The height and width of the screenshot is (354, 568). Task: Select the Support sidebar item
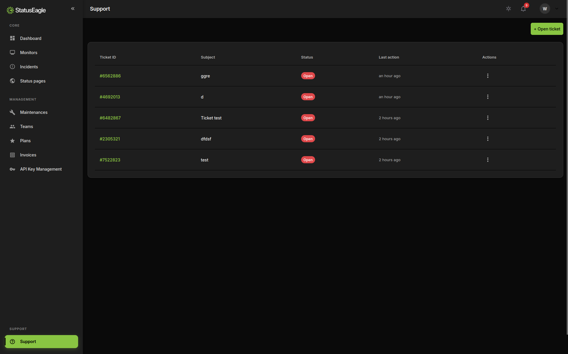pyautogui.click(x=41, y=341)
